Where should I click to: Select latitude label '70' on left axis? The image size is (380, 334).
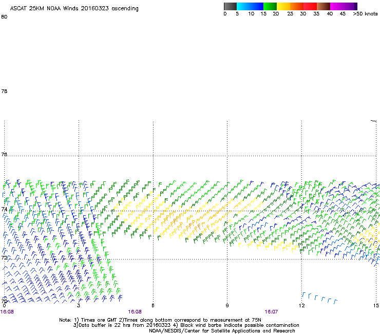(x=4, y=301)
